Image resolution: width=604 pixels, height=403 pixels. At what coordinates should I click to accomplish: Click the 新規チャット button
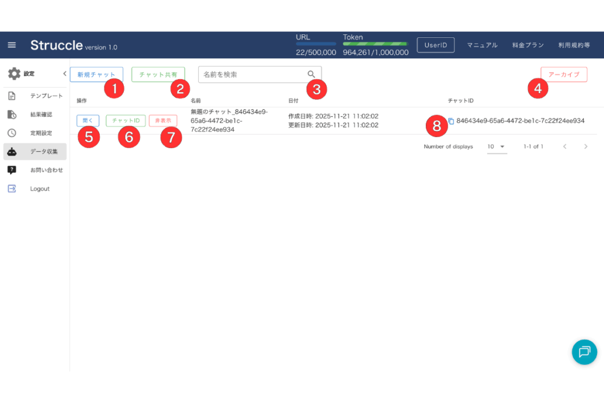pyautogui.click(x=97, y=74)
